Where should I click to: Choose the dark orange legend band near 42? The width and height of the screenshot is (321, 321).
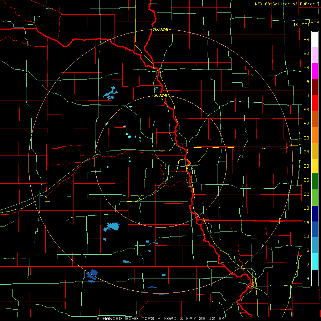pyautogui.click(x=315, y=118)
